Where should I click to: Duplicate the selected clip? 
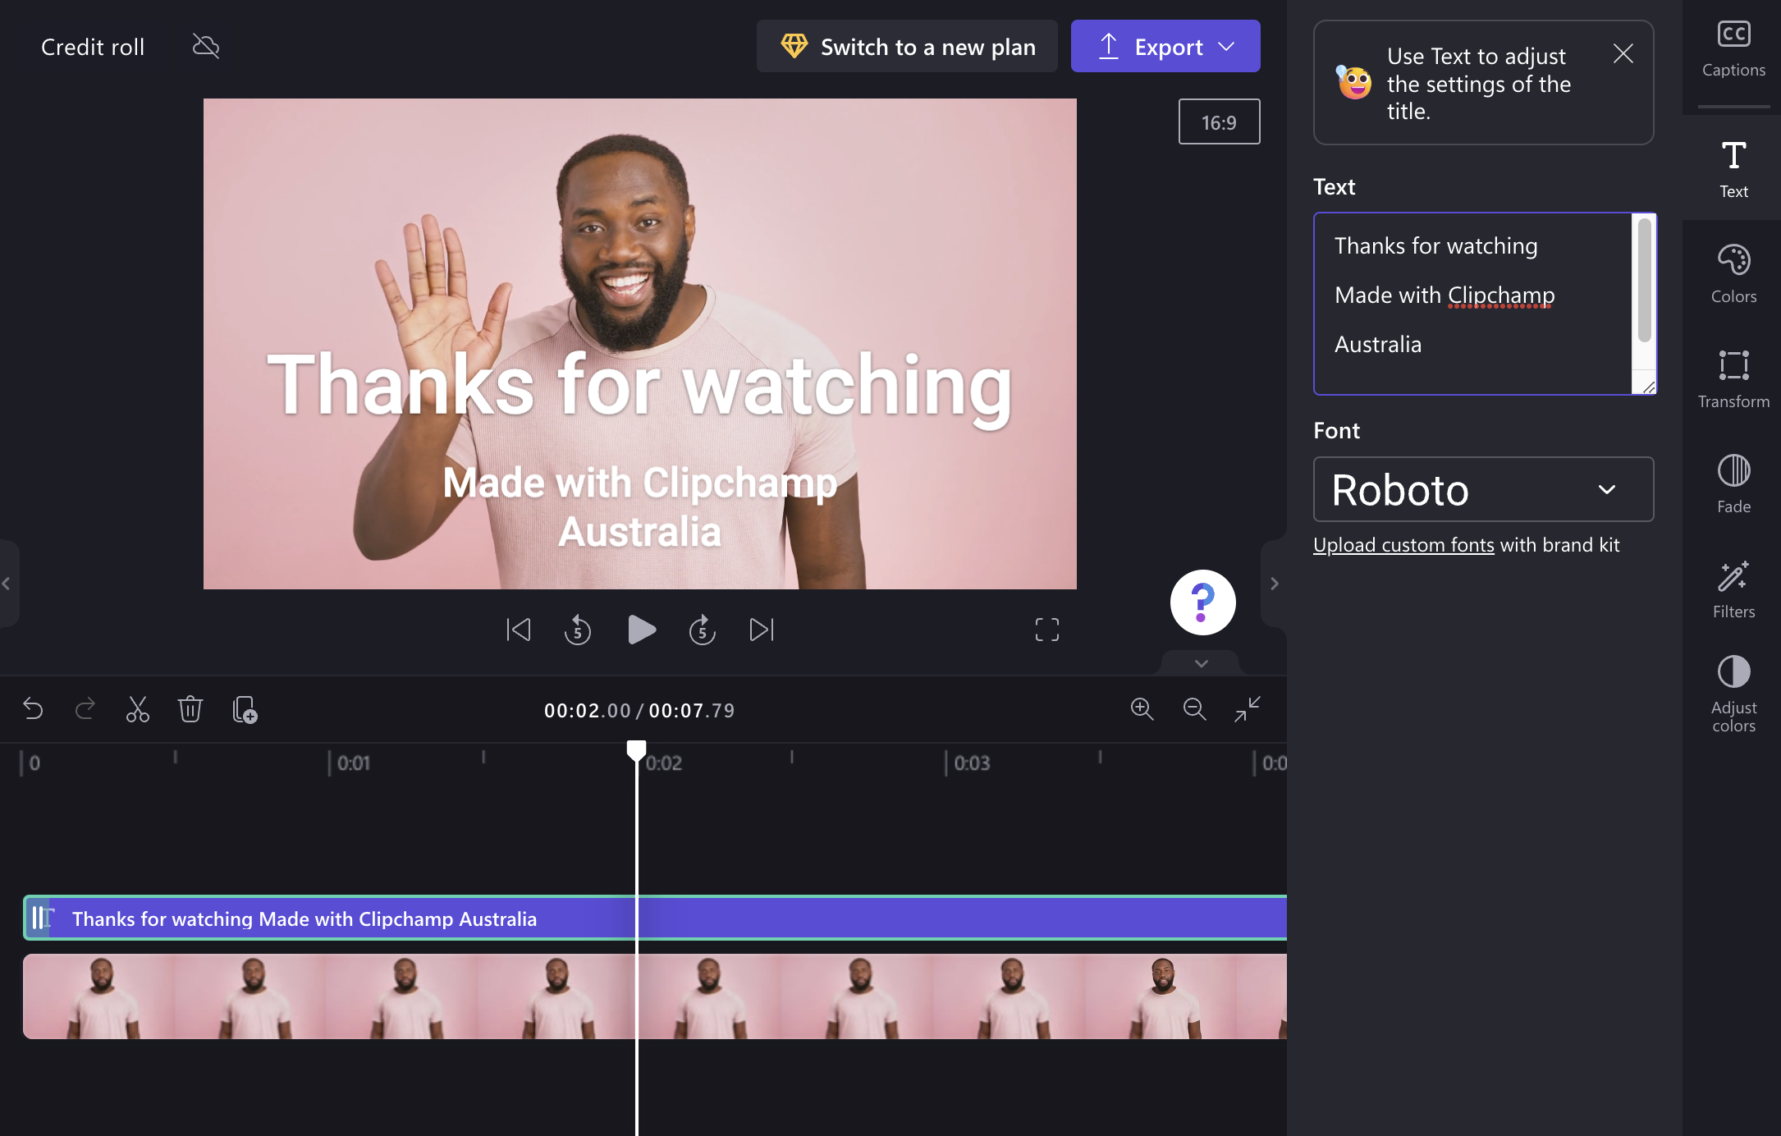pos(245,709)
